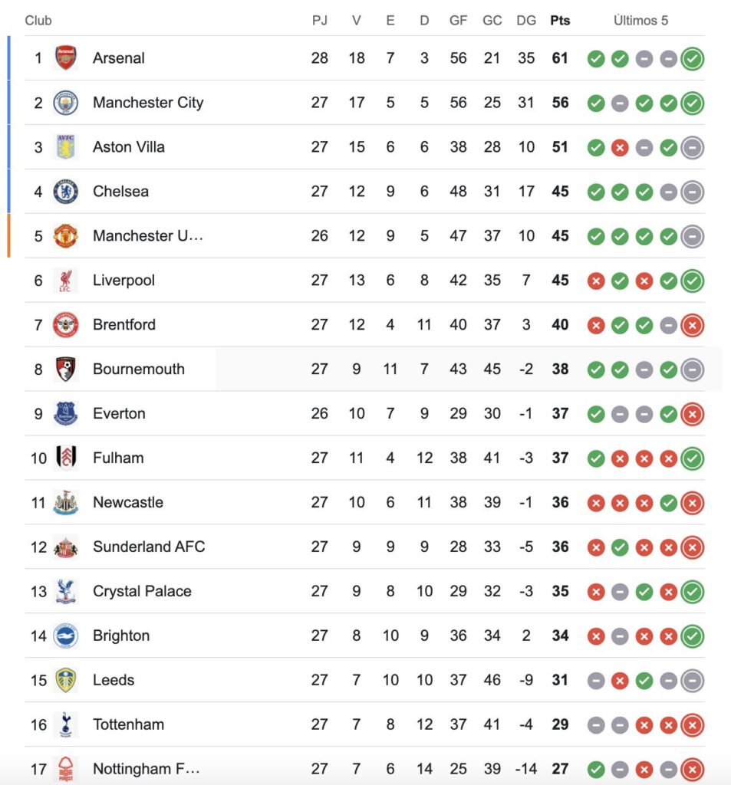The width and height of the screenshot is (731, 785).
Task: Select the Newcastle team name
Action: click(127, 503)
